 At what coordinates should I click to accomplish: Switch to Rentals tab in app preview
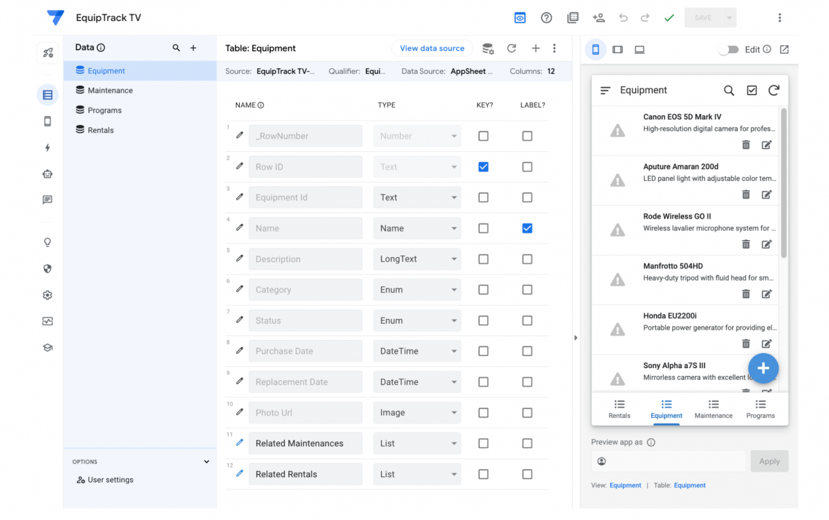point(619,409)
